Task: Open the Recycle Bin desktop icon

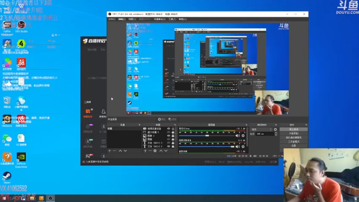Action: pos(7,102)
